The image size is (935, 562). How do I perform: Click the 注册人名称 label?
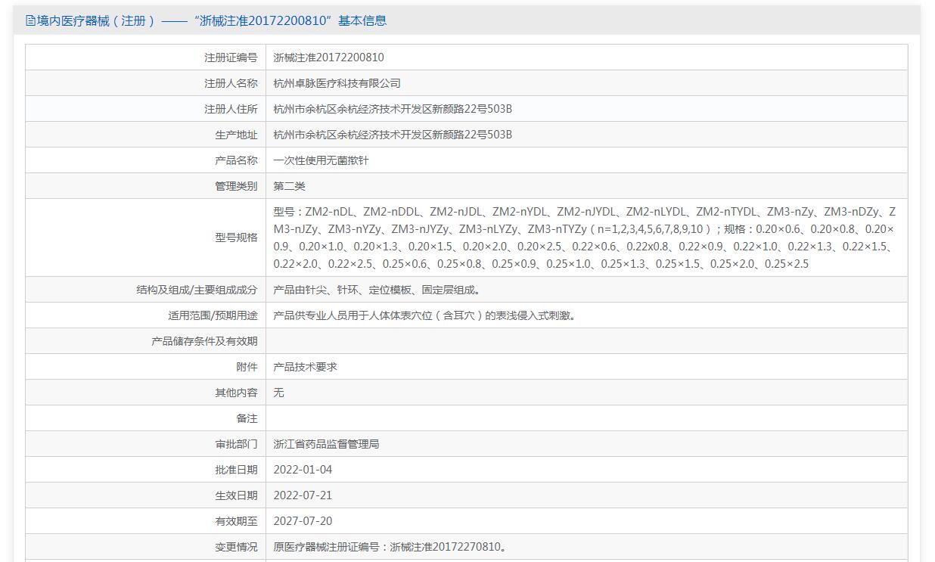pos(231,83)
